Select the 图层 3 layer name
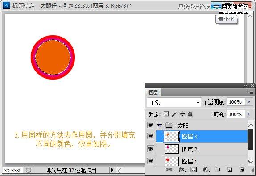 point(190,137)
